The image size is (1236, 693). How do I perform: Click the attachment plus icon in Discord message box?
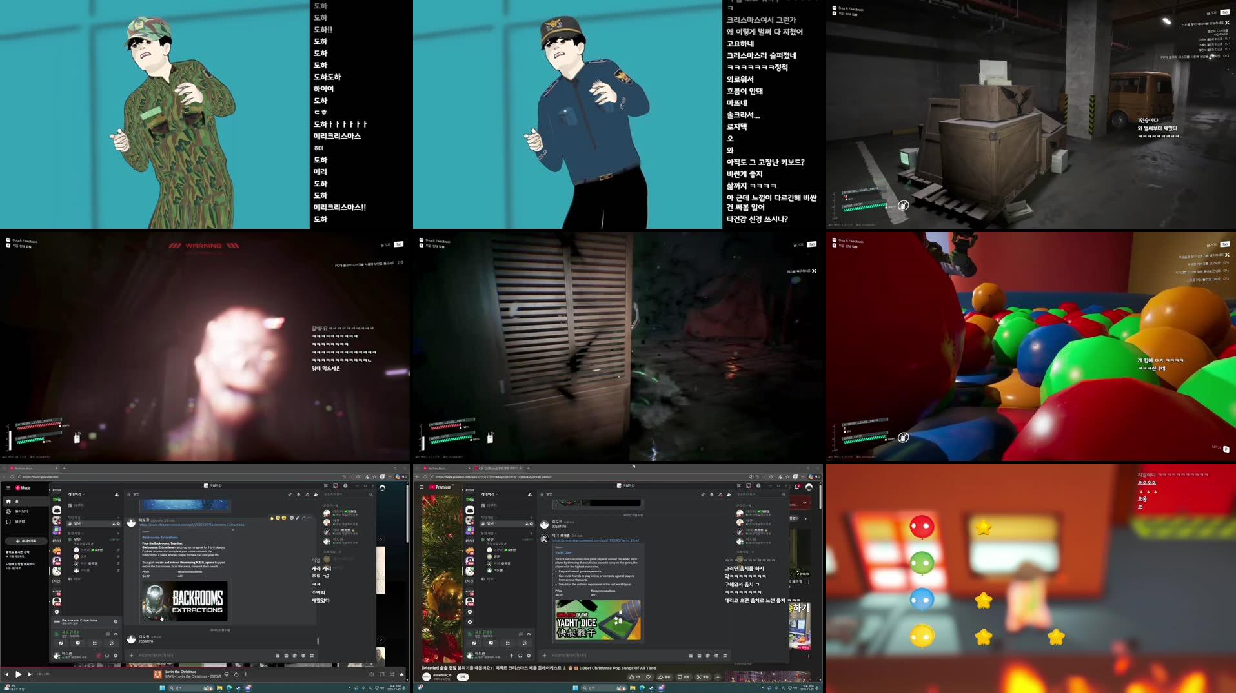point(131,655)
